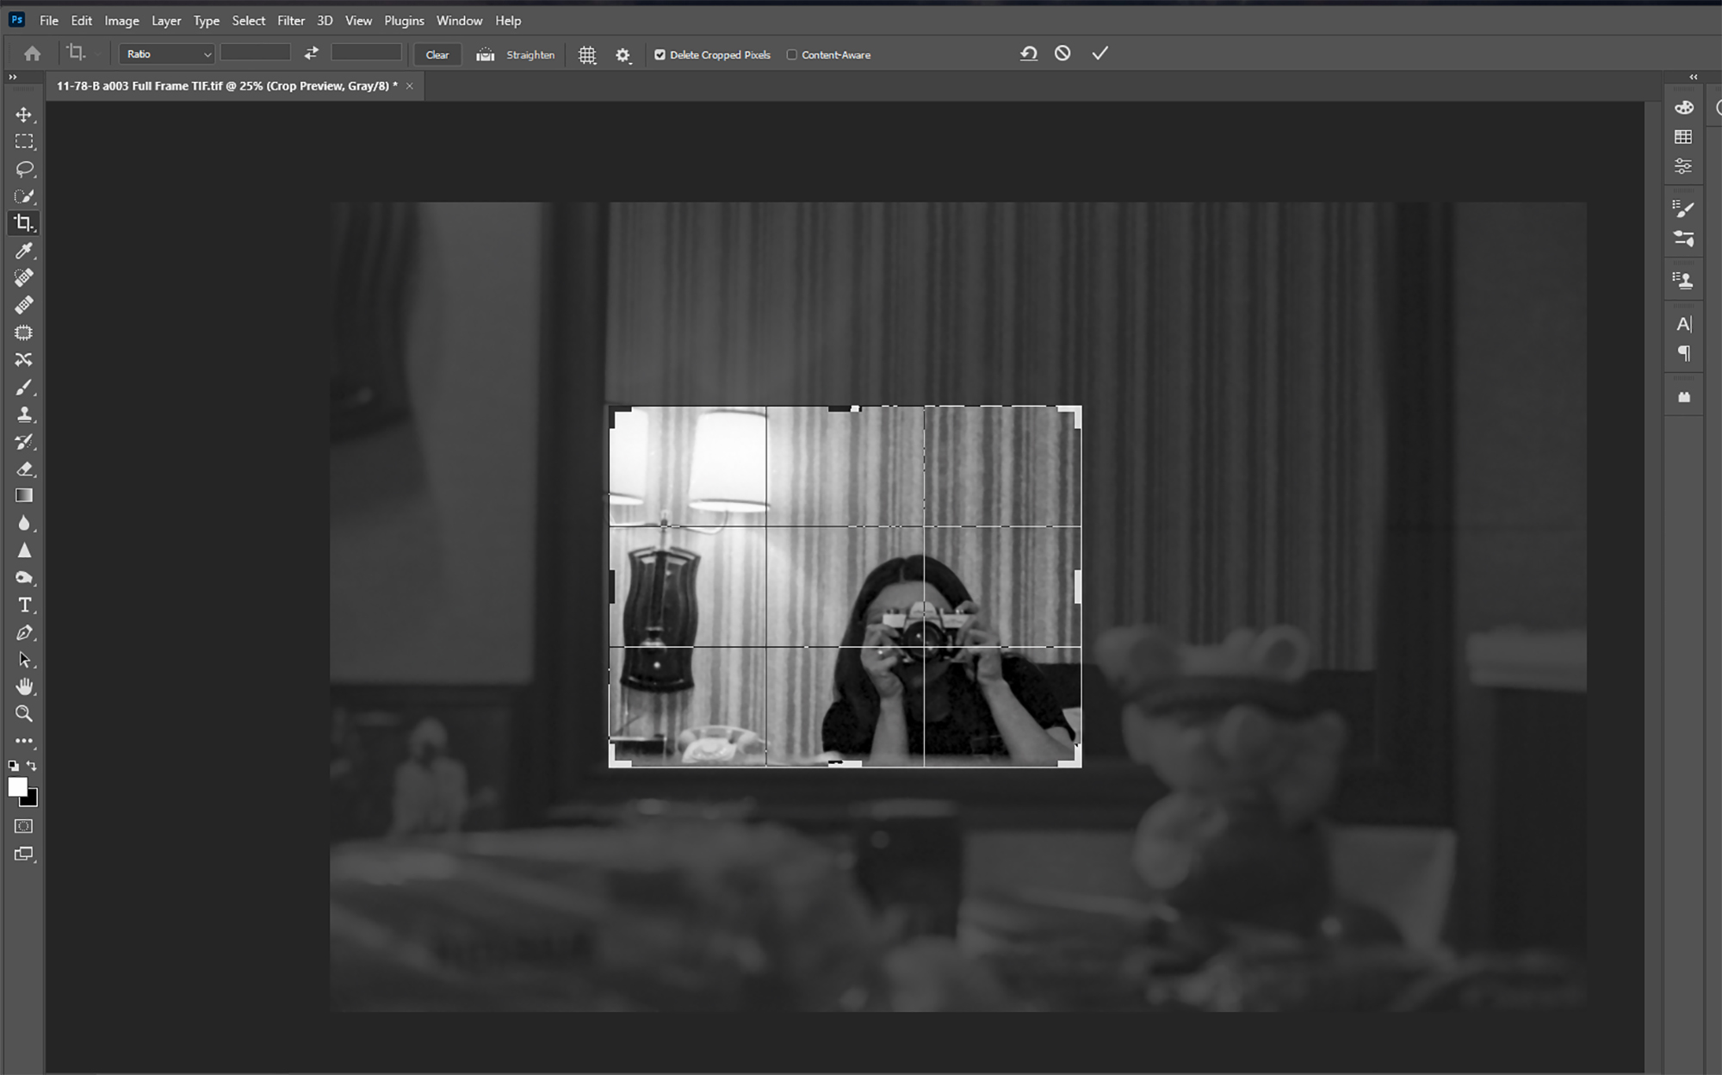
Task: Select the Eyedropper tool
Action: [24, 251]
